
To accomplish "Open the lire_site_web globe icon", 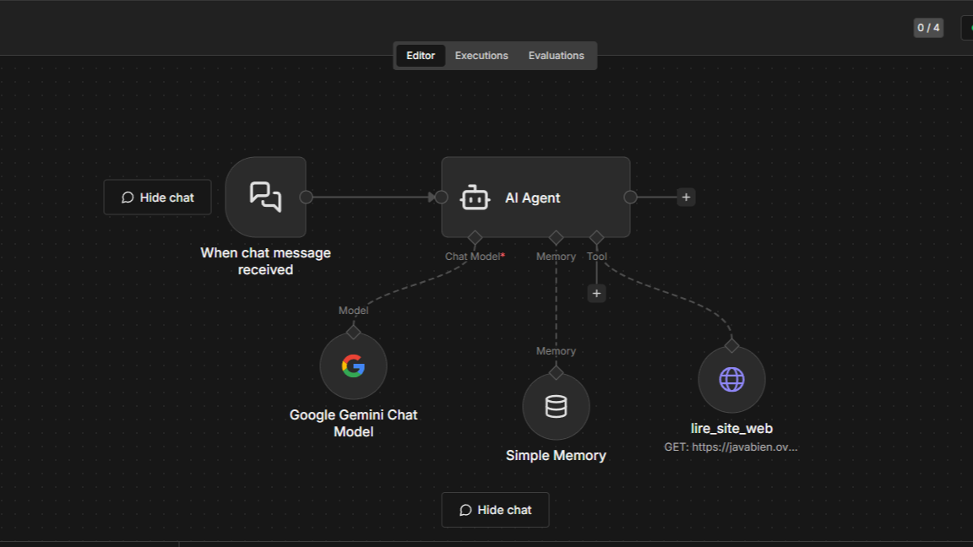I will click(x=731, y=379).
